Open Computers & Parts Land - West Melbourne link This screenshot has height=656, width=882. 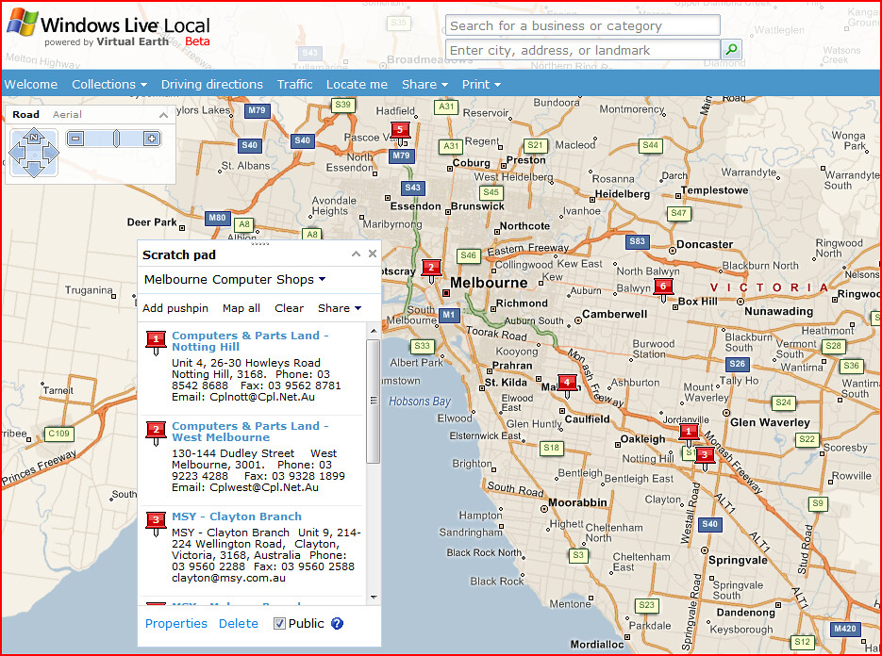250,432
